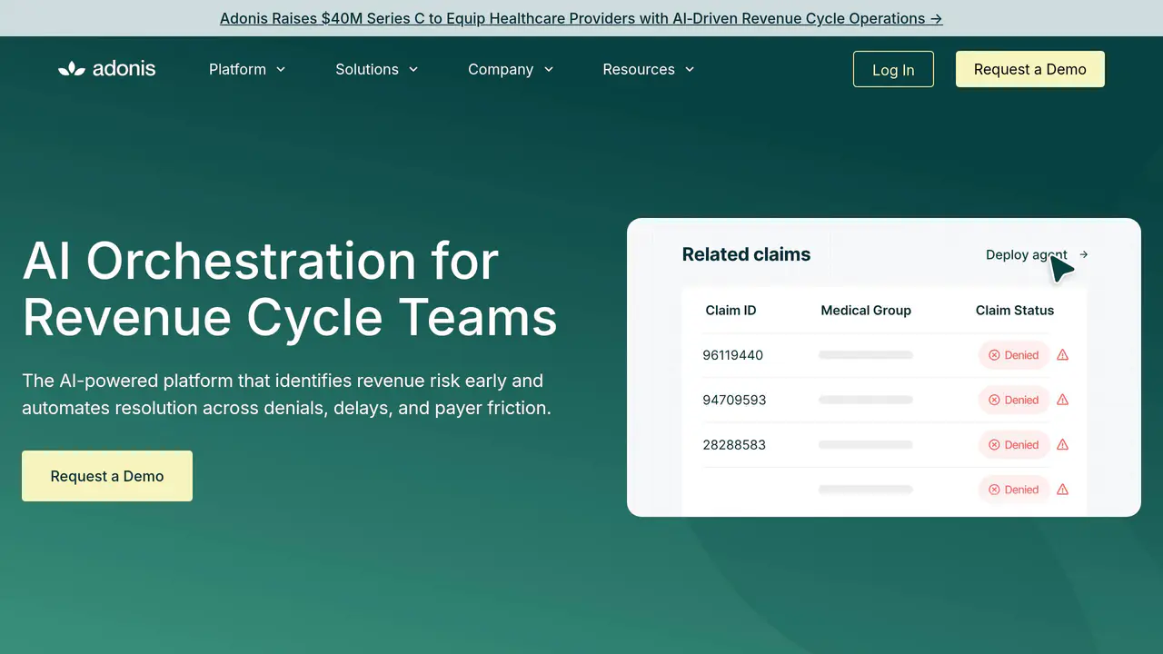Select claim ID 28288583
This screenshot has height=654, width=1163.
click(734, 445)
